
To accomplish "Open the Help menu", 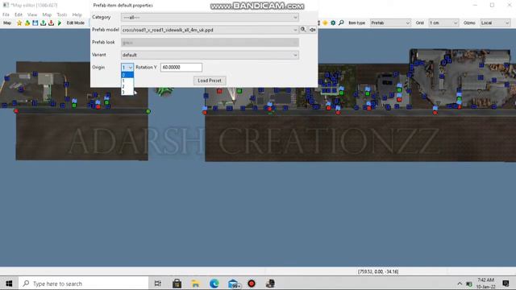I will (x=77, y=14).
